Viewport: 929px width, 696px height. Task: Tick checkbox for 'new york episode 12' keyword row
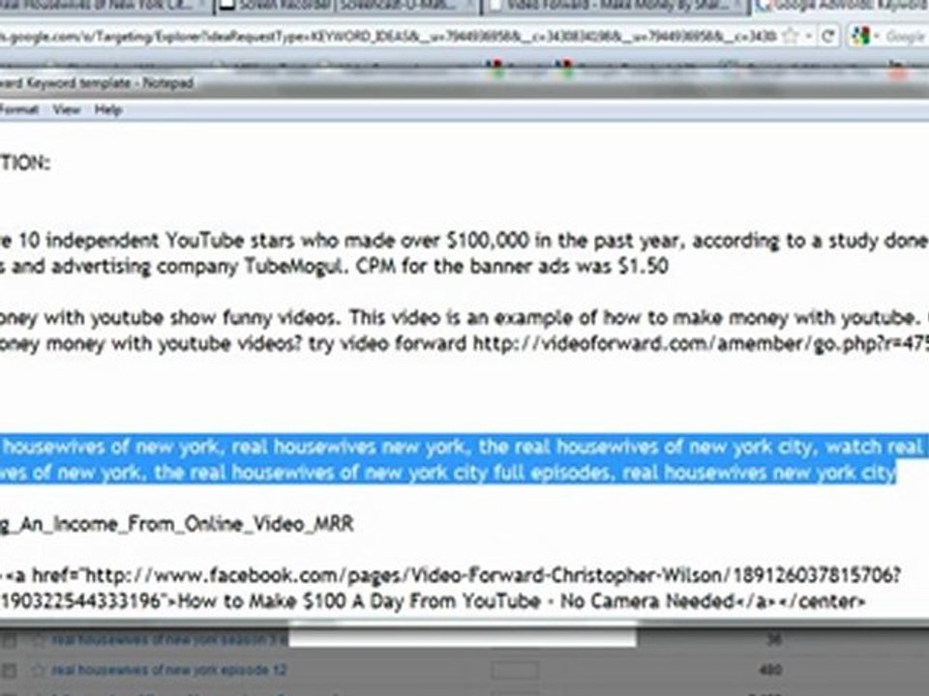point(9,671)
